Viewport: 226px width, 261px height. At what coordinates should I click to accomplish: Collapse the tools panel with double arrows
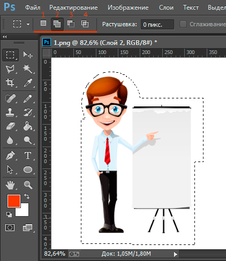(x=5, y=36)
